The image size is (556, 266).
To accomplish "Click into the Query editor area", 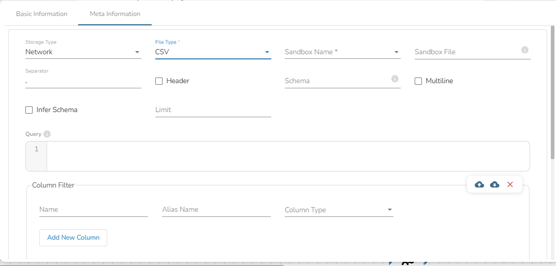I will [x=287, y=156].
